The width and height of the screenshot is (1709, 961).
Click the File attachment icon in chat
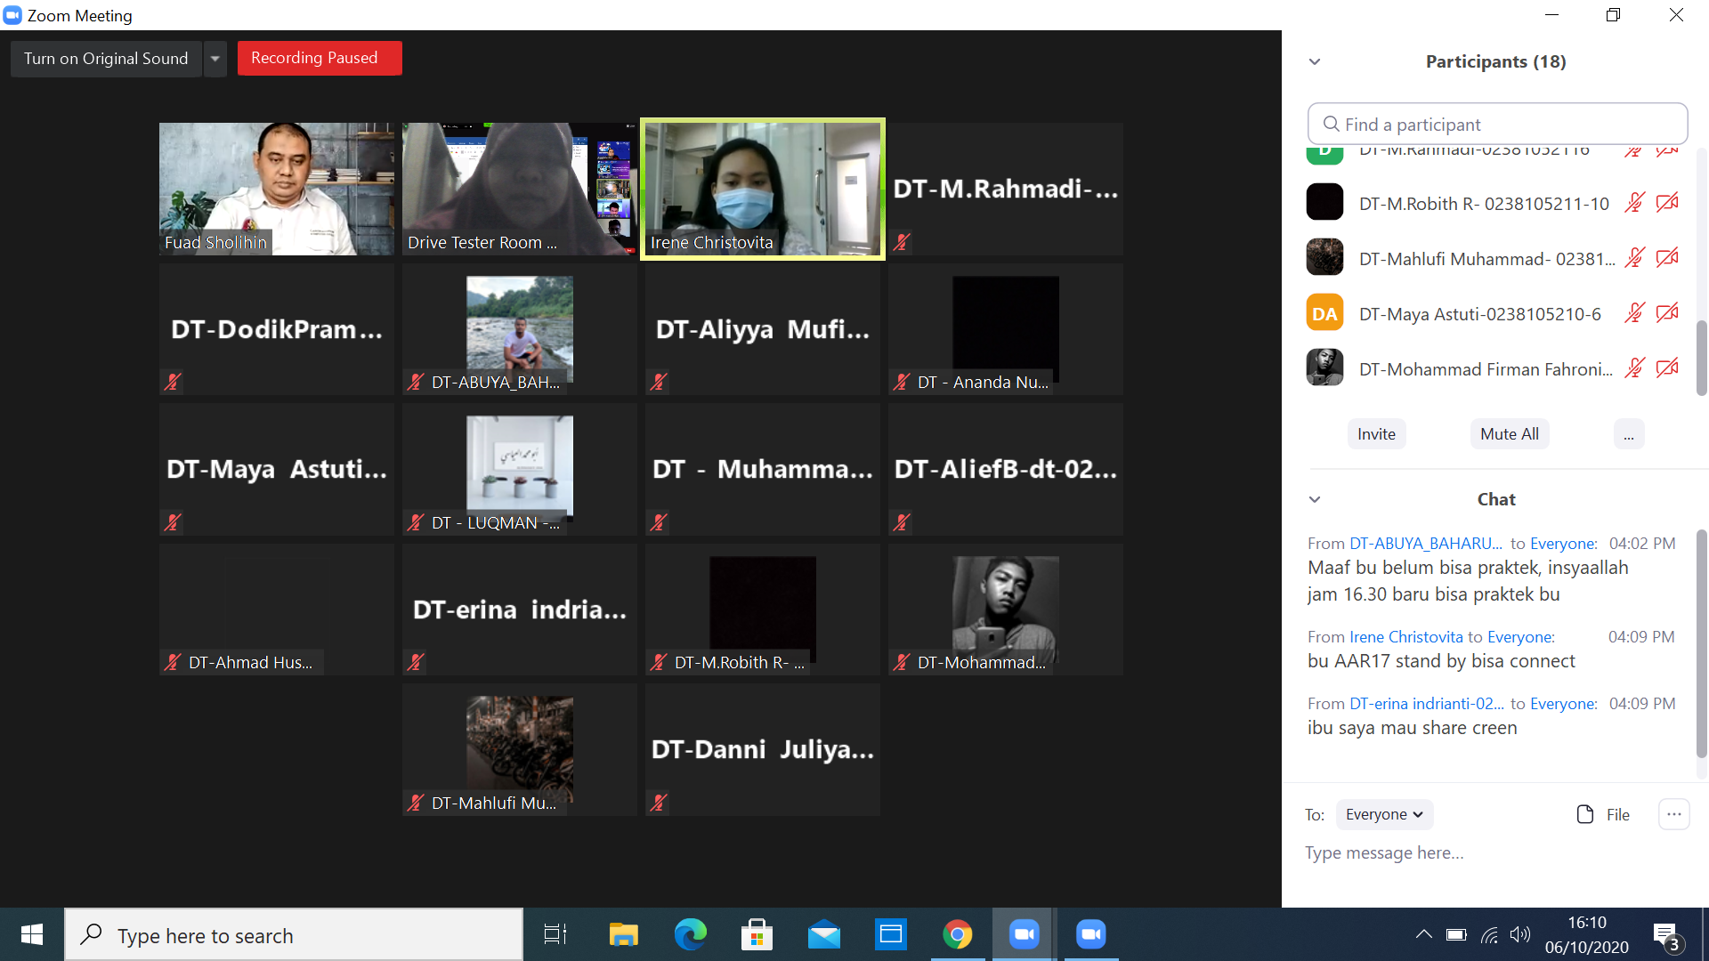[1585, 814]
